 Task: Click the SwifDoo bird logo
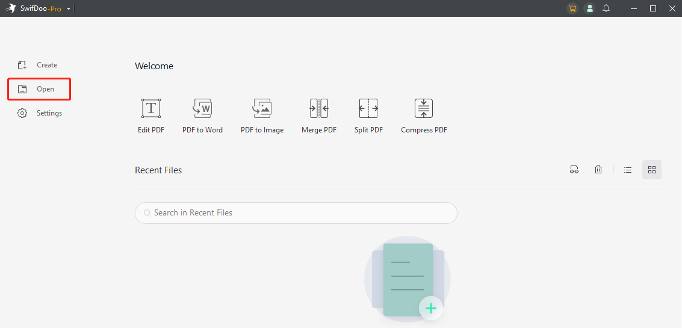tap(10, 8)
